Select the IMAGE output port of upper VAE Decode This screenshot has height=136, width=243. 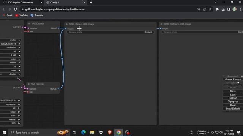[58, 28]
